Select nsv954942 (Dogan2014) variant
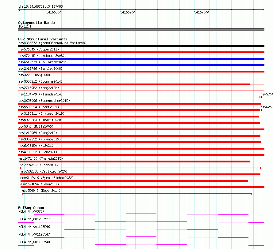The image size is (273, 249). coord(41,191)
